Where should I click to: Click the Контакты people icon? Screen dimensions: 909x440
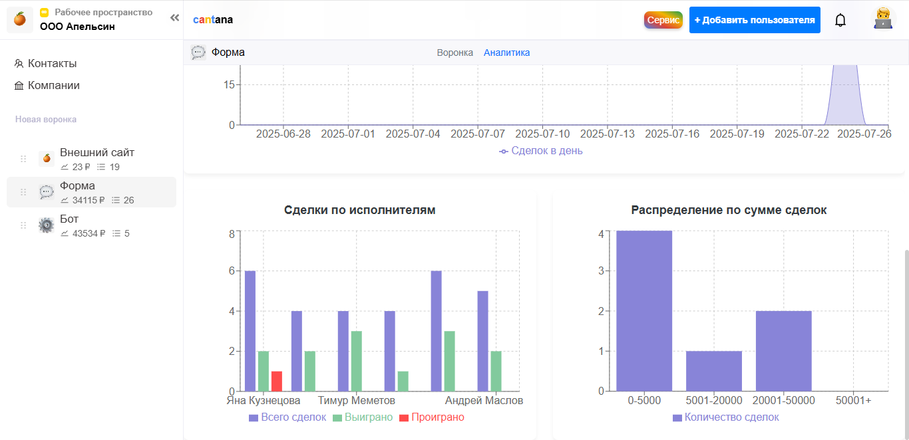(x=20, y=63)
